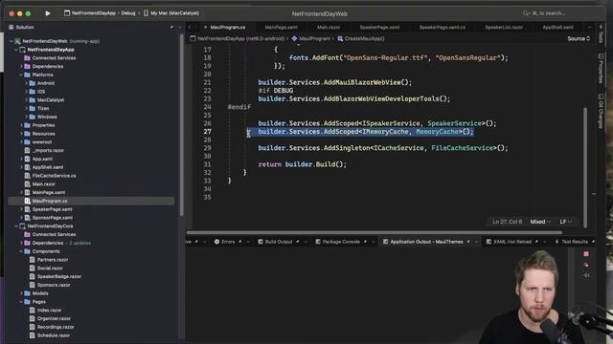The width and height of the screenshot is (613, 344).
Task: Clear the application output console
Action: pyautogui.click(x=586, y=265)
